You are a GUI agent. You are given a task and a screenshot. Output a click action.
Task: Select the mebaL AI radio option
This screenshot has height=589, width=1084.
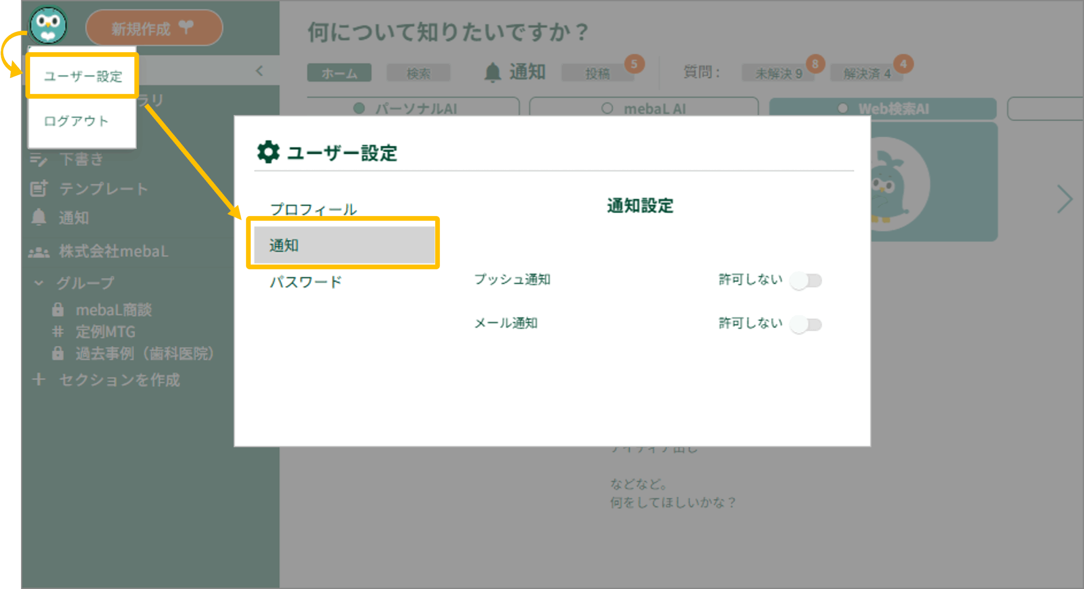tap(607, 108)
